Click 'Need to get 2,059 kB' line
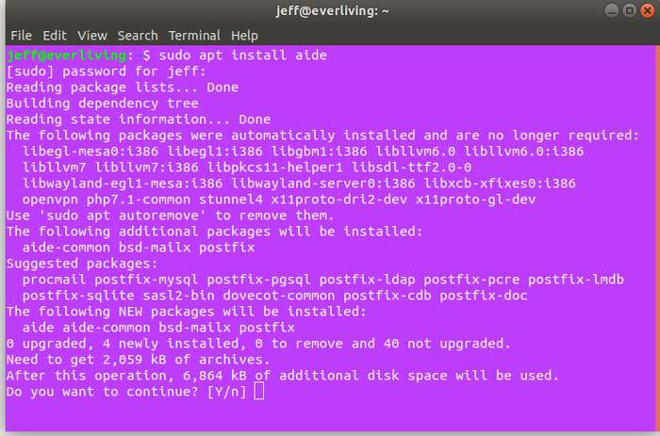The height and width of the screenshot is (436, 660). (x=138, y=360)
